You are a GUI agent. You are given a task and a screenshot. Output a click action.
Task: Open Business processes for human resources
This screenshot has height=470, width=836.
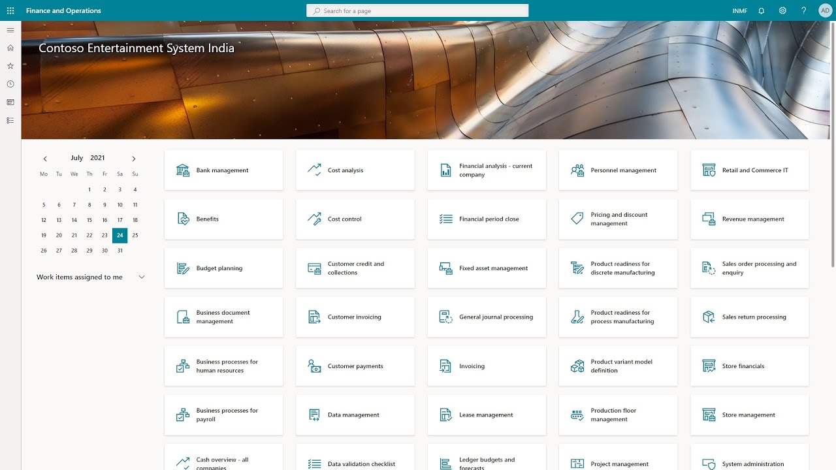coord(224,366)
